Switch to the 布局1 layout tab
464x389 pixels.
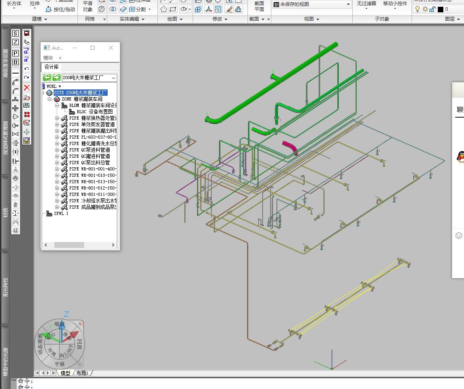tap(83, 373)
